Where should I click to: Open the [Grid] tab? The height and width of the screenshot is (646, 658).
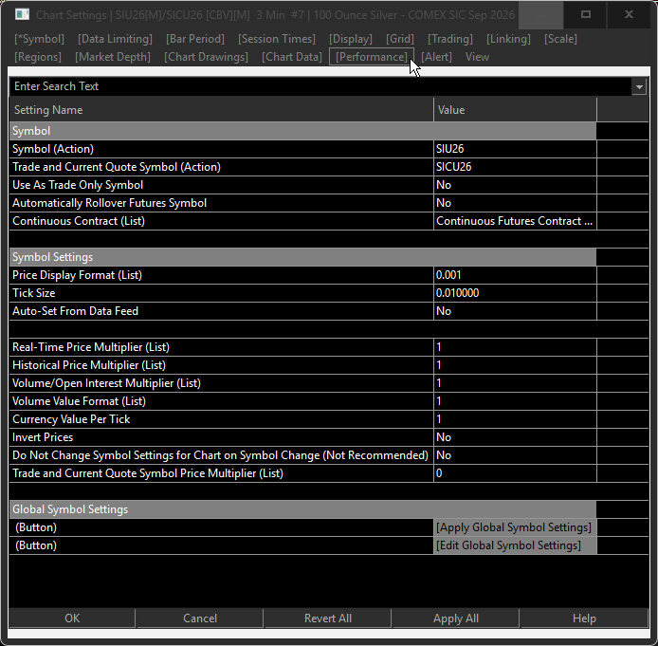(x=400, y=39)
